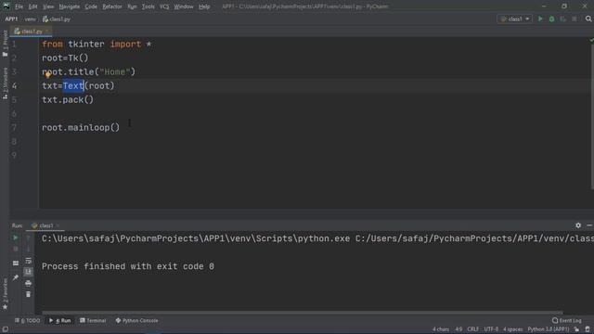
Task: Open the Code menu
Action: tap(91, 6)
